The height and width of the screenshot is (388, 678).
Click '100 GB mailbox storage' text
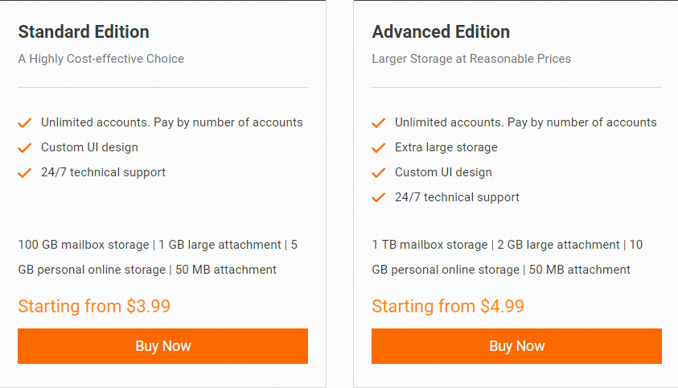(x=84, y=245)
